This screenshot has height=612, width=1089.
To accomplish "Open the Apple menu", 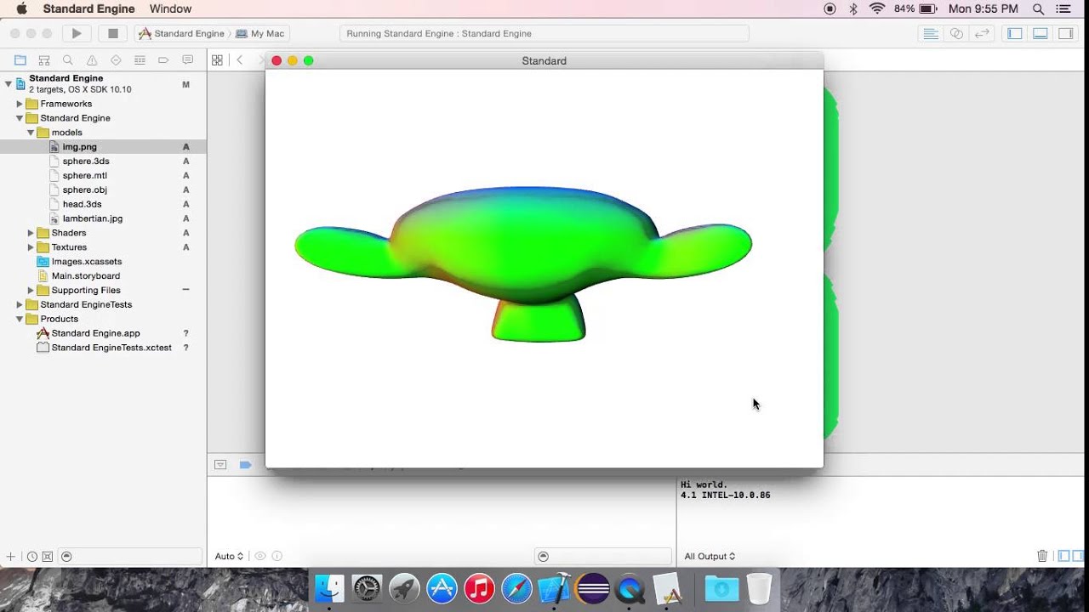I will pos(21,8).
